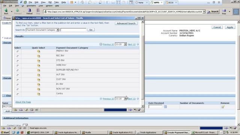Screen dimensions: 240x135
Task: Switch to the APPS tab
Action: 156,3
